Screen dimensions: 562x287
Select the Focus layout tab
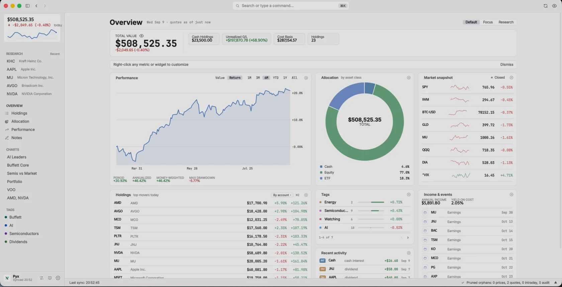pos(488,22)
